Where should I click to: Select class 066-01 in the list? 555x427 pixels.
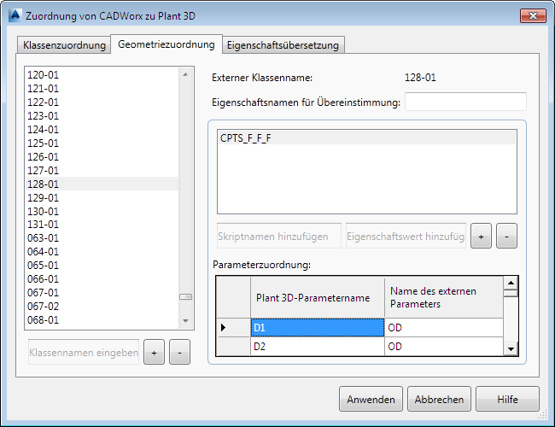coord(102,279)
